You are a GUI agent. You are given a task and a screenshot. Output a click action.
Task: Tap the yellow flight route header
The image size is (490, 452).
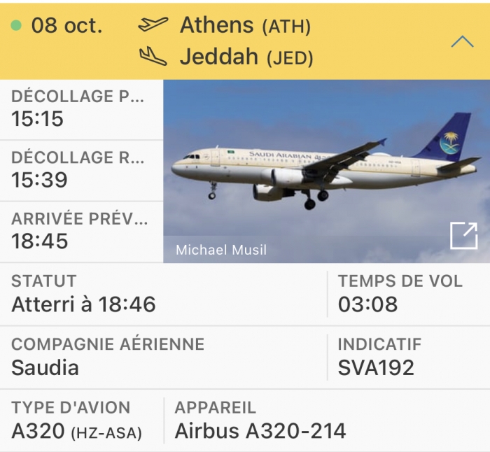click(245, 41)
